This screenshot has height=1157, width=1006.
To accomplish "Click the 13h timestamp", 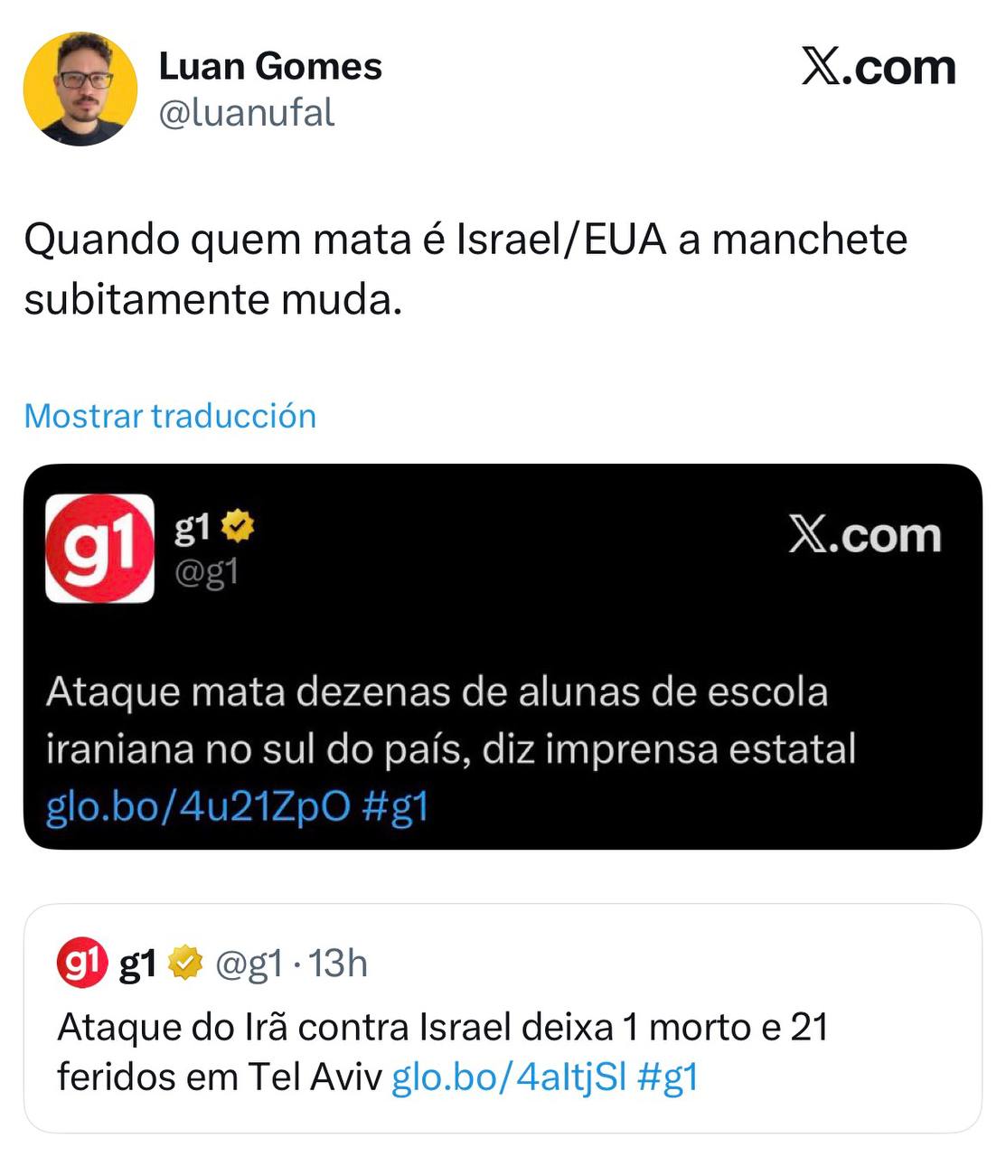I will [339, 964].
